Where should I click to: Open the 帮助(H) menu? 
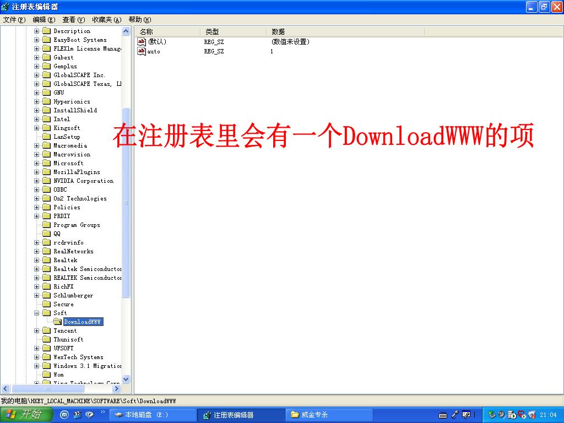tap(140, 20)
